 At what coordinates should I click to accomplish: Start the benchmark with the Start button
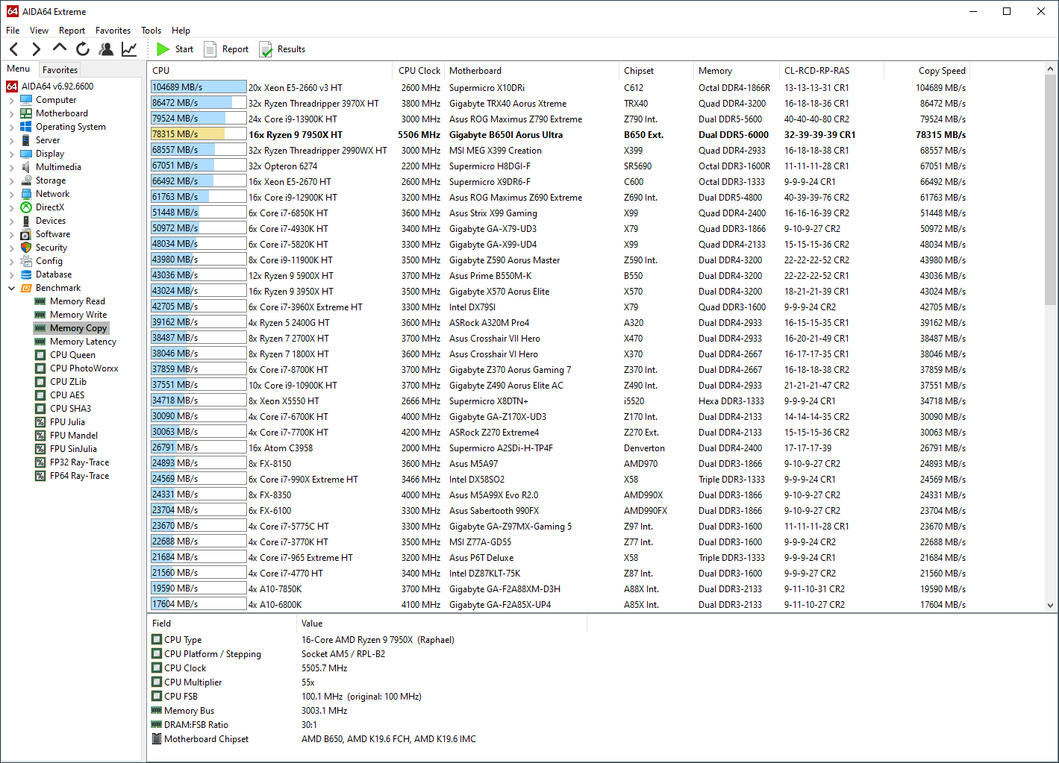pos(175,49)
